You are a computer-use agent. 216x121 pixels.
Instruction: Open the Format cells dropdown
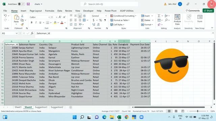147,25
